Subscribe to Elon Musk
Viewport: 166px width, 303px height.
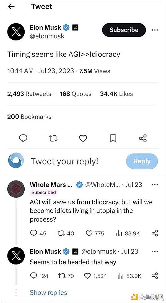click(x=124, y=30)
